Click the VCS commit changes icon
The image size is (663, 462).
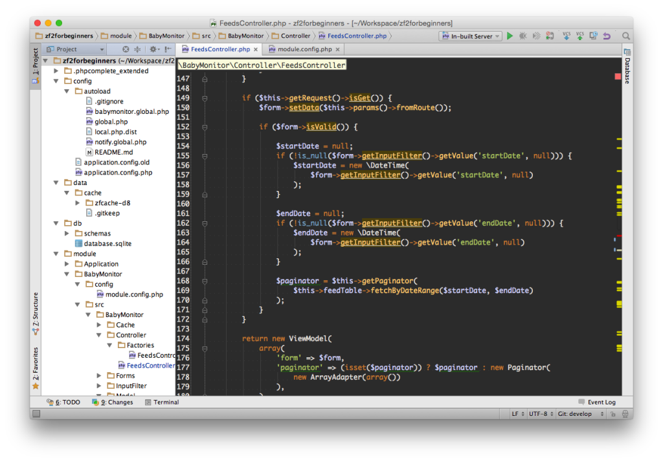(x=580, y=36)
